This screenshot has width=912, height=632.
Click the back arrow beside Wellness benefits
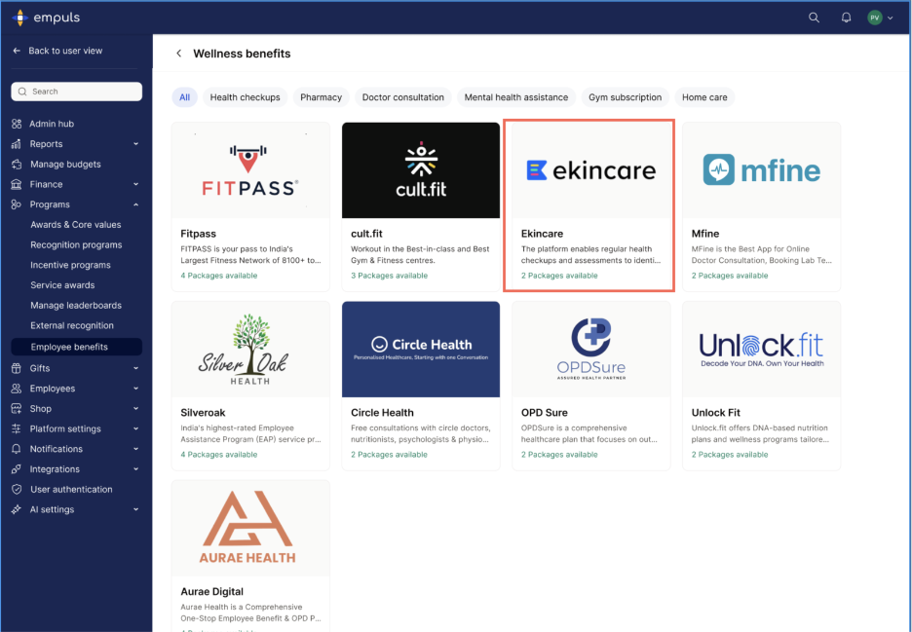point(179,54)
